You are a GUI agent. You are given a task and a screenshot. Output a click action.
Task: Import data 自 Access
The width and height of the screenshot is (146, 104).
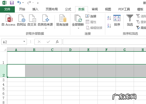(9, 20)
